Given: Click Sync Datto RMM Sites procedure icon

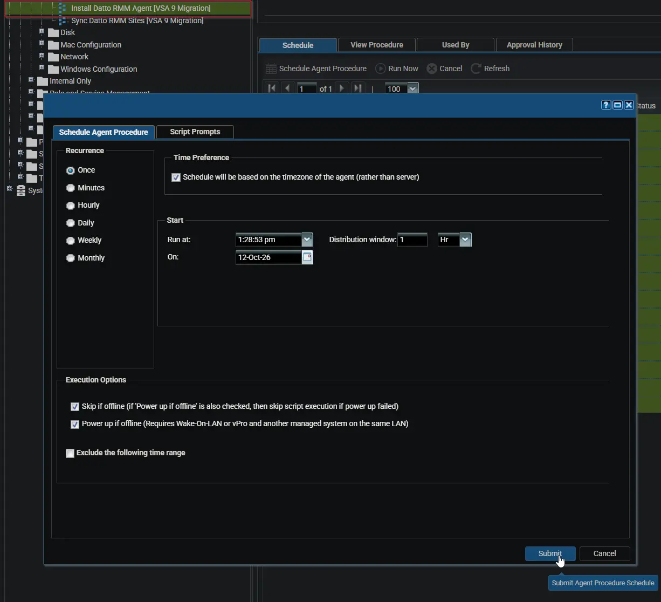Looking at the screenshot, I should [63, 20].
